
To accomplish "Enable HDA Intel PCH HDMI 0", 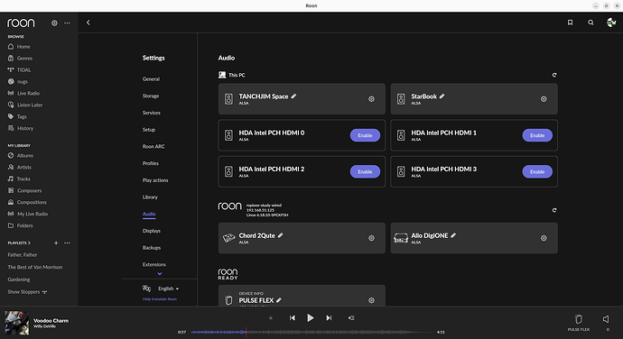I will (365, 135).
